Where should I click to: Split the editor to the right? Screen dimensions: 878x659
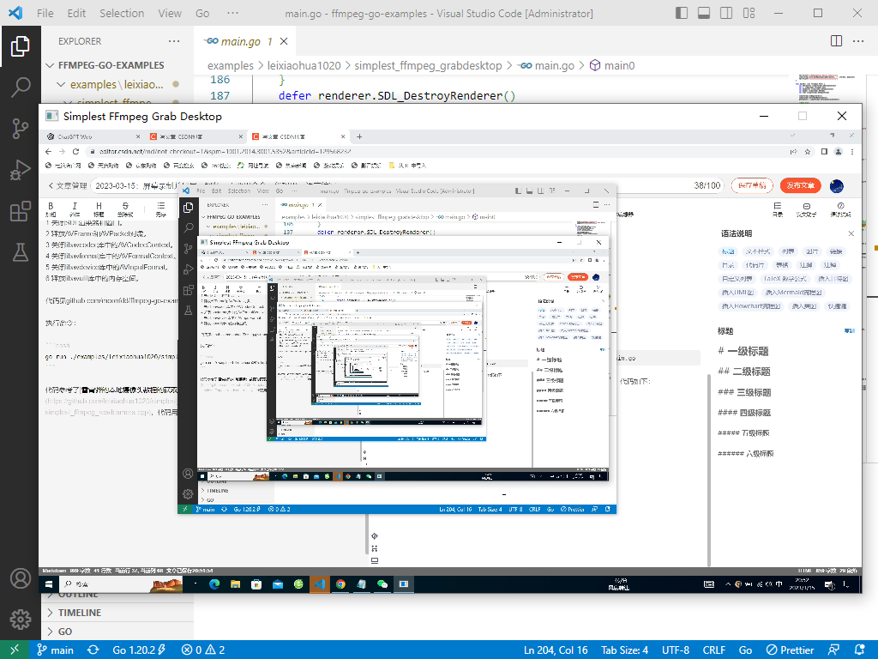pos(836,41)
